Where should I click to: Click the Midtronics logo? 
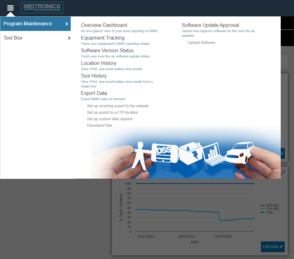click(42, 8)
